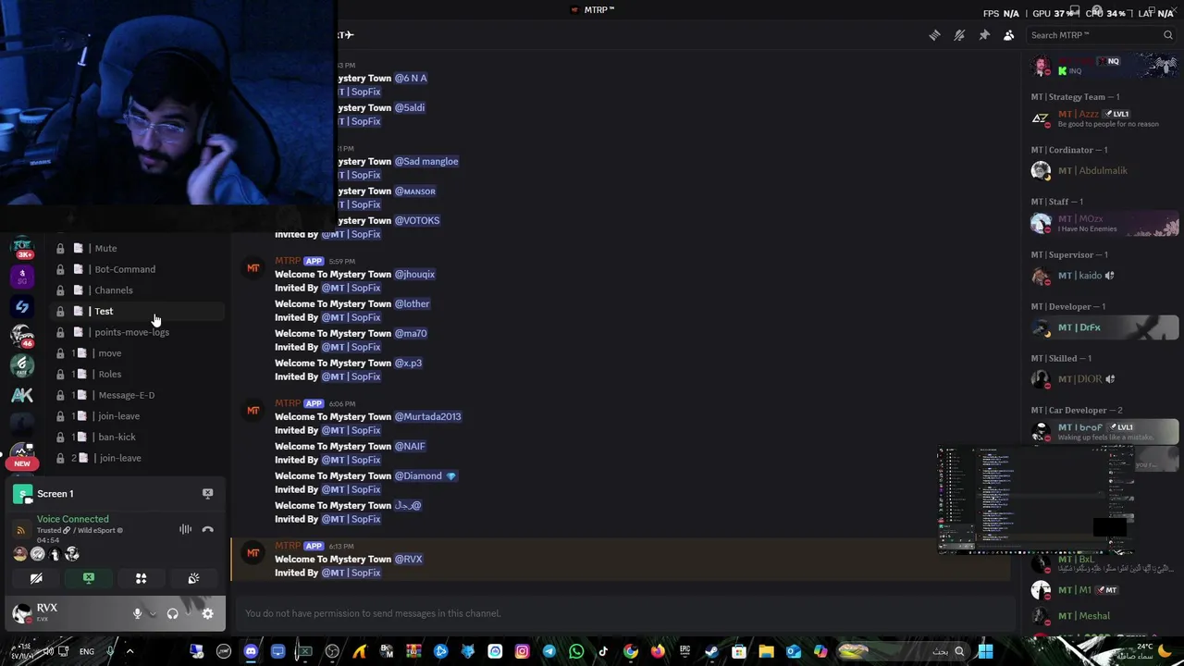Viewport: 1184px width, 666px height.
Task: Open Discord in Windows taskbar
Action: coord(251,651)
